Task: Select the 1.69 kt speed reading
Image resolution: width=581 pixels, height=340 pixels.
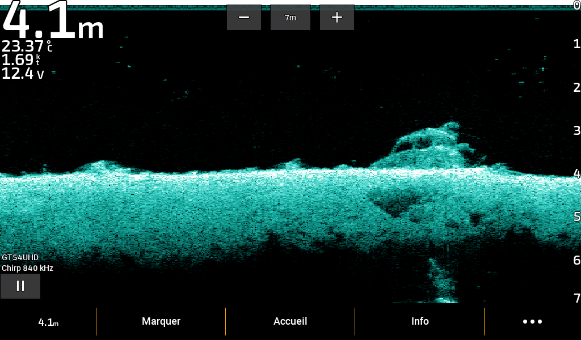Action: point(22,60)
